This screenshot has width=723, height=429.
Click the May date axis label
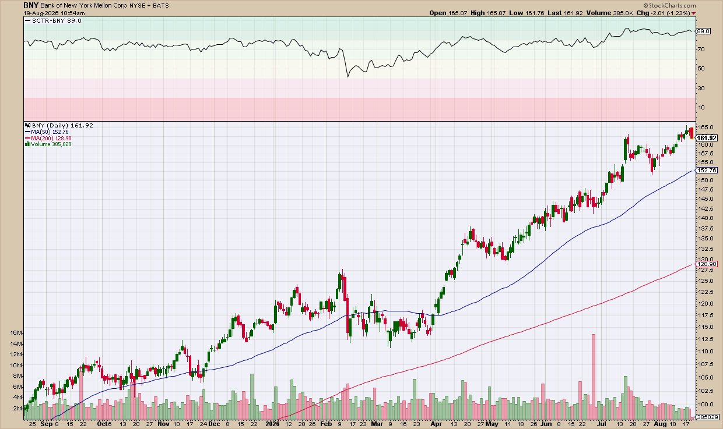[492, 425]
